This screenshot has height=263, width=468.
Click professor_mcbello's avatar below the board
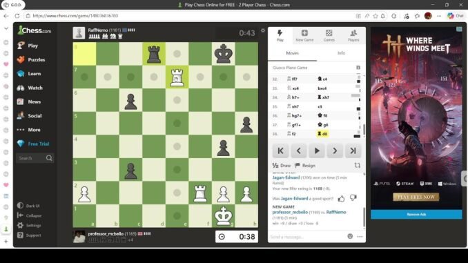(79, 237)
